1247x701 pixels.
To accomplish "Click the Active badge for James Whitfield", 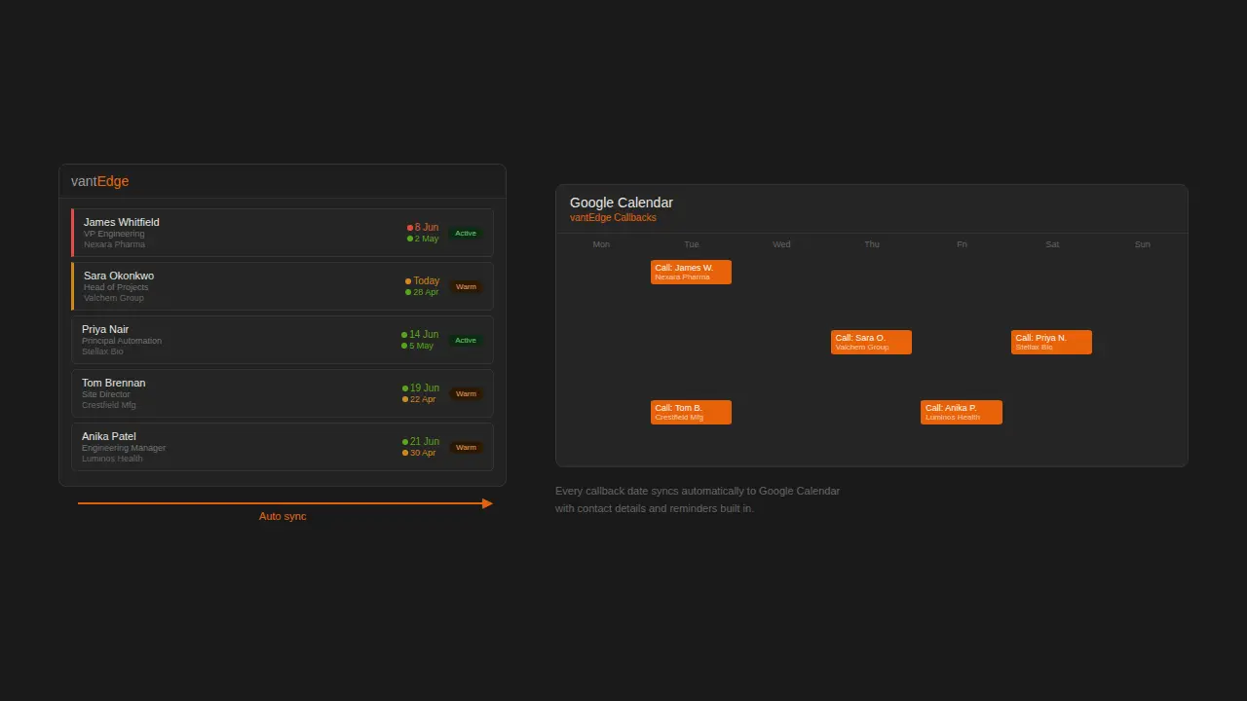I will 466,234.
